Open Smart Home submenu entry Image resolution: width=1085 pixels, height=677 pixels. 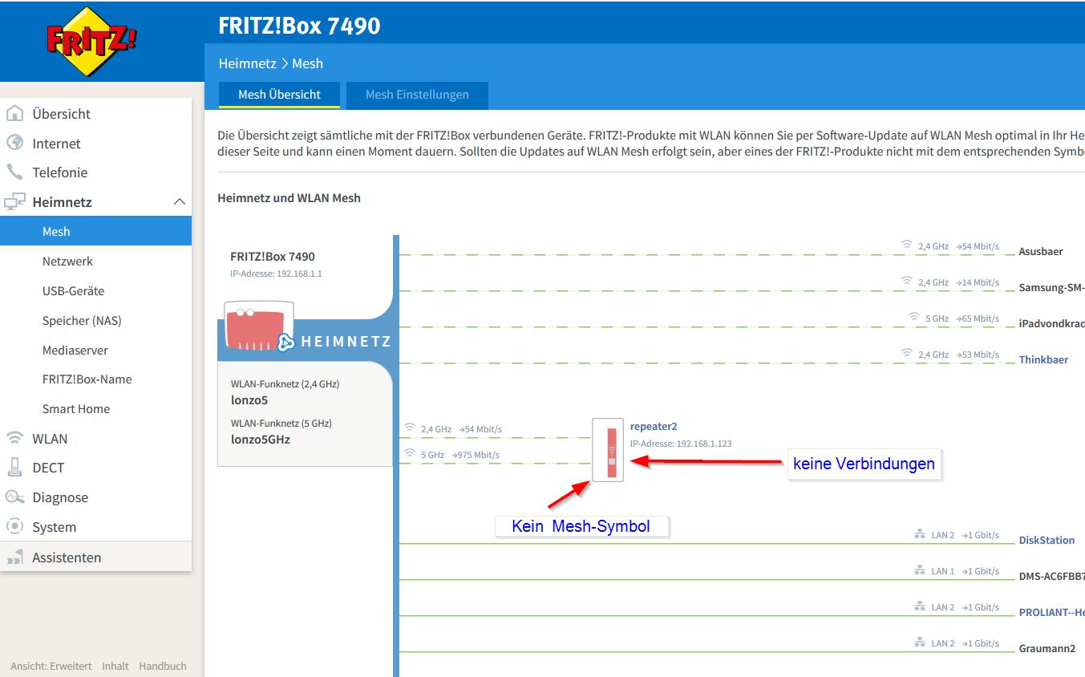point(75,409)
